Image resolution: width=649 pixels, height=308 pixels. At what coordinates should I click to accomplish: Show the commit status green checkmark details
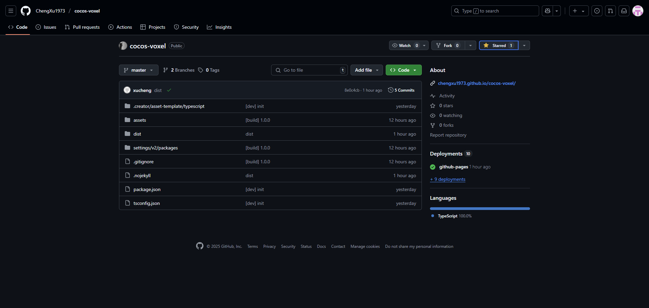pyautogui.click(x=169, y=90)
